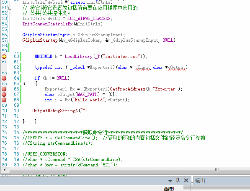The image size is (250, 191).
Task: Click the "Hello world" string literal
Action: click(x=89, y=100)
